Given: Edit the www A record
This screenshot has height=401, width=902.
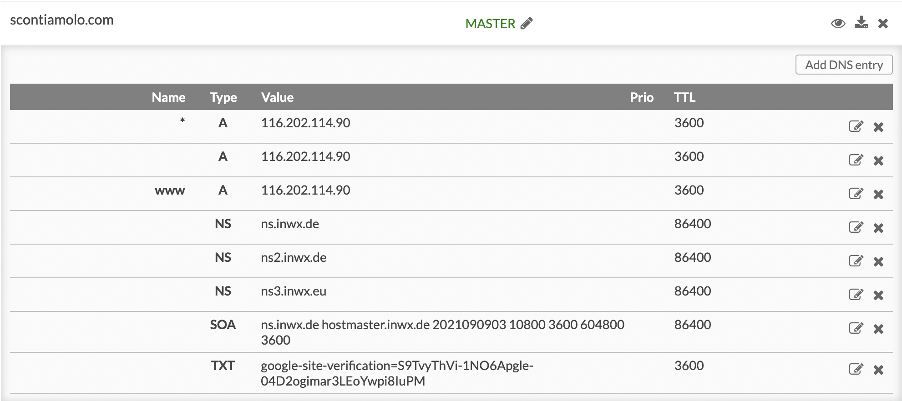Looking at the screenshot, I should tap(856, 194).
